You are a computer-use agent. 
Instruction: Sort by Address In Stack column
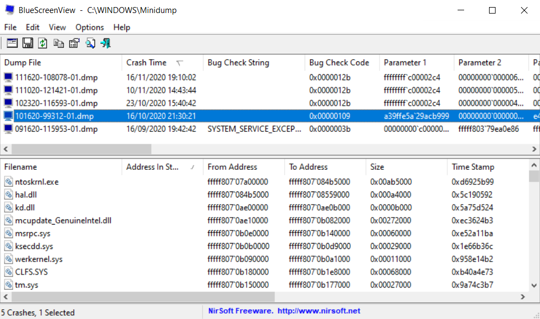coord(162,167)
